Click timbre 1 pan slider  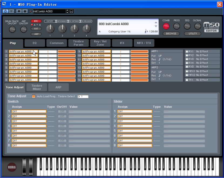48,52
